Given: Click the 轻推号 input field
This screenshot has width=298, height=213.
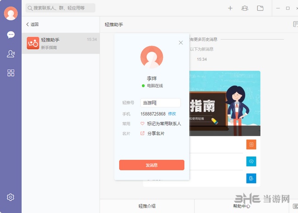Looking at the screenshot, I should pyautogui.click(x=160, y=103).
